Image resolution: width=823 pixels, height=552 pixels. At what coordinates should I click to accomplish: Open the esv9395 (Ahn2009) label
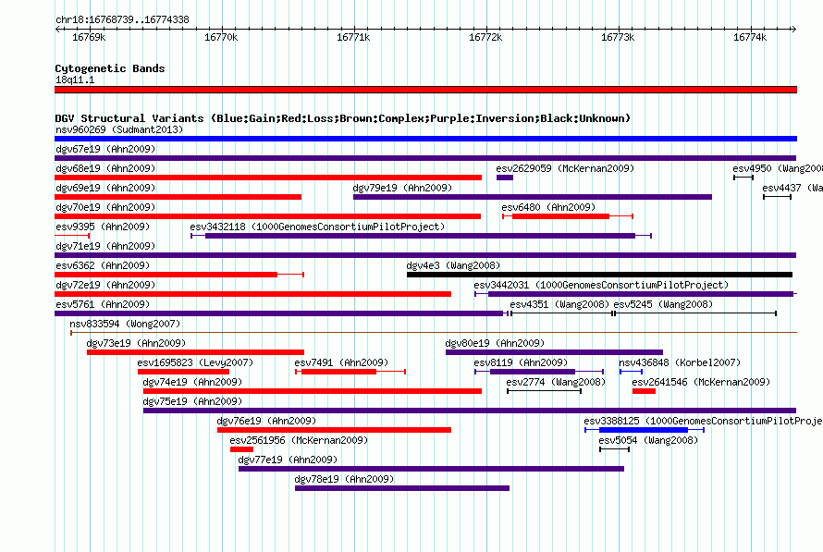click(103, 227)
